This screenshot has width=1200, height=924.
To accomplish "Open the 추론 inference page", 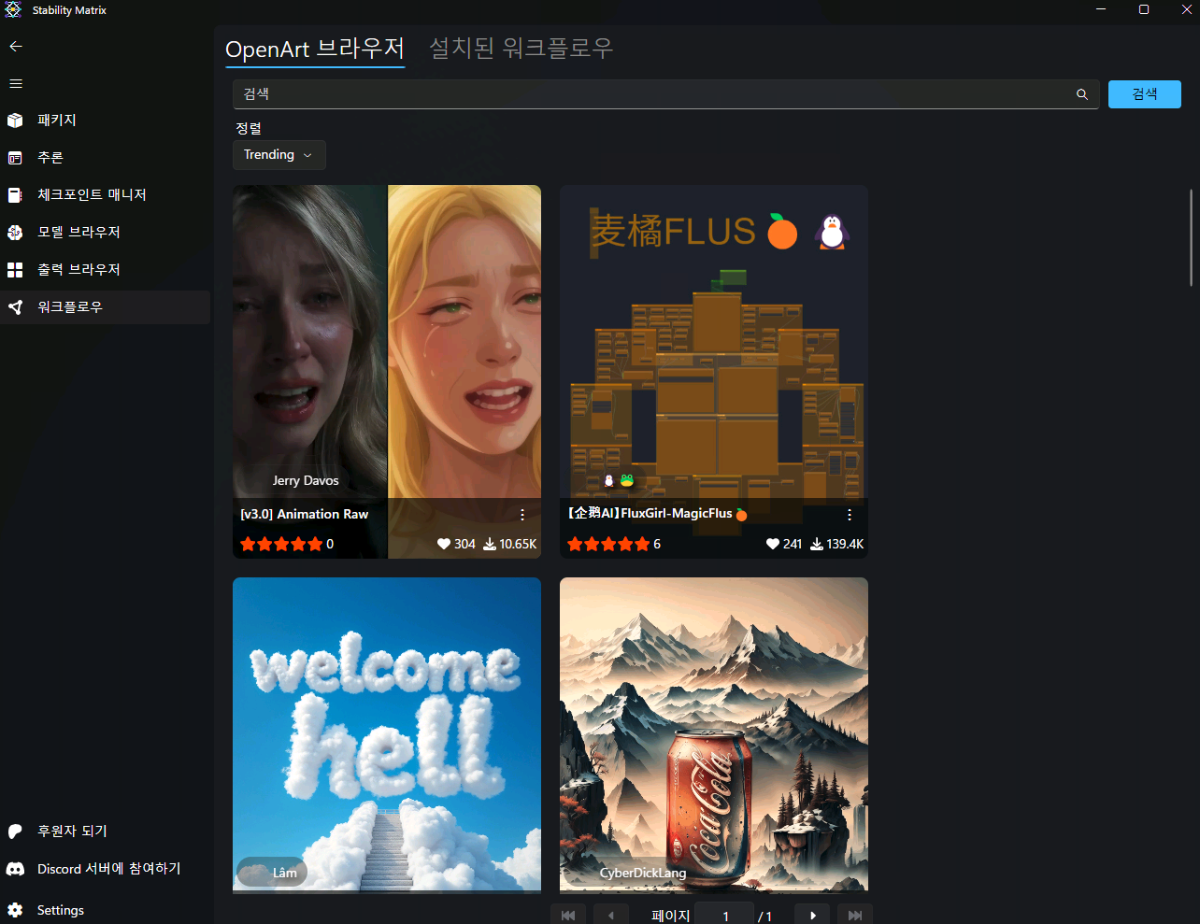I will tap(50, 158).
